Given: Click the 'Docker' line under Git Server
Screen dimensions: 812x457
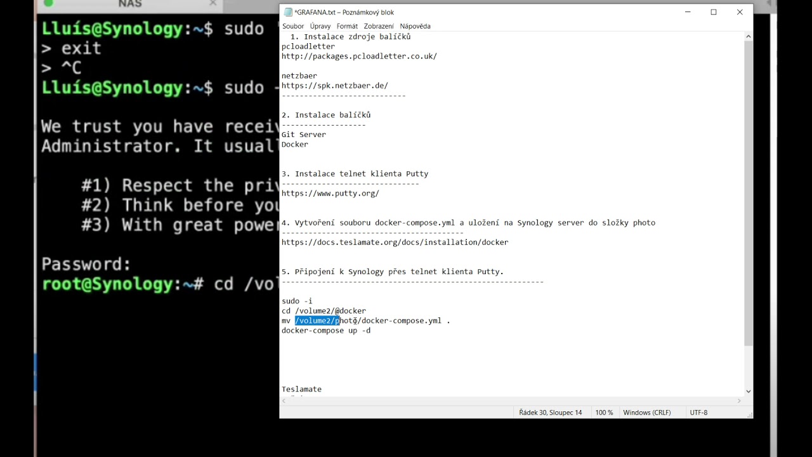Looking at the screenshot, I should click(x=295, y=144).
